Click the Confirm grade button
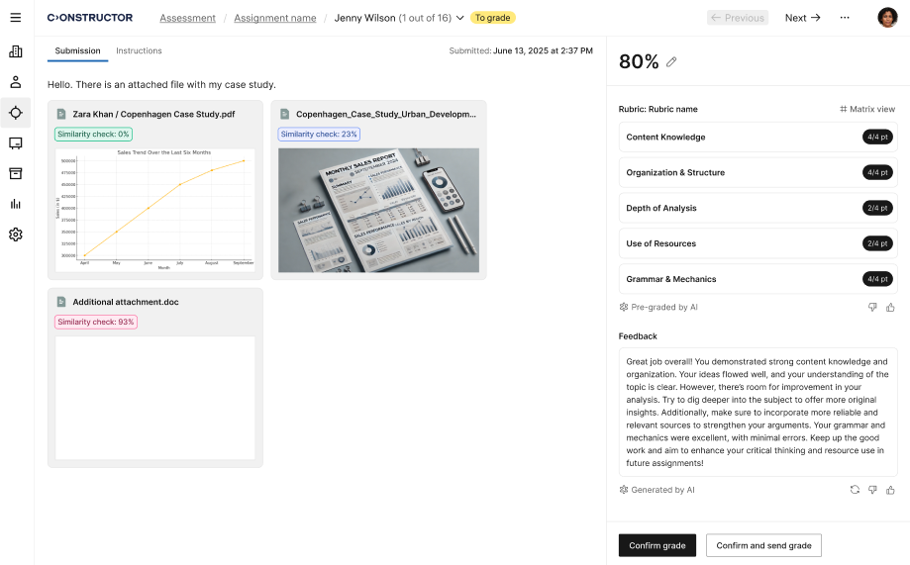 pos(657,545)
